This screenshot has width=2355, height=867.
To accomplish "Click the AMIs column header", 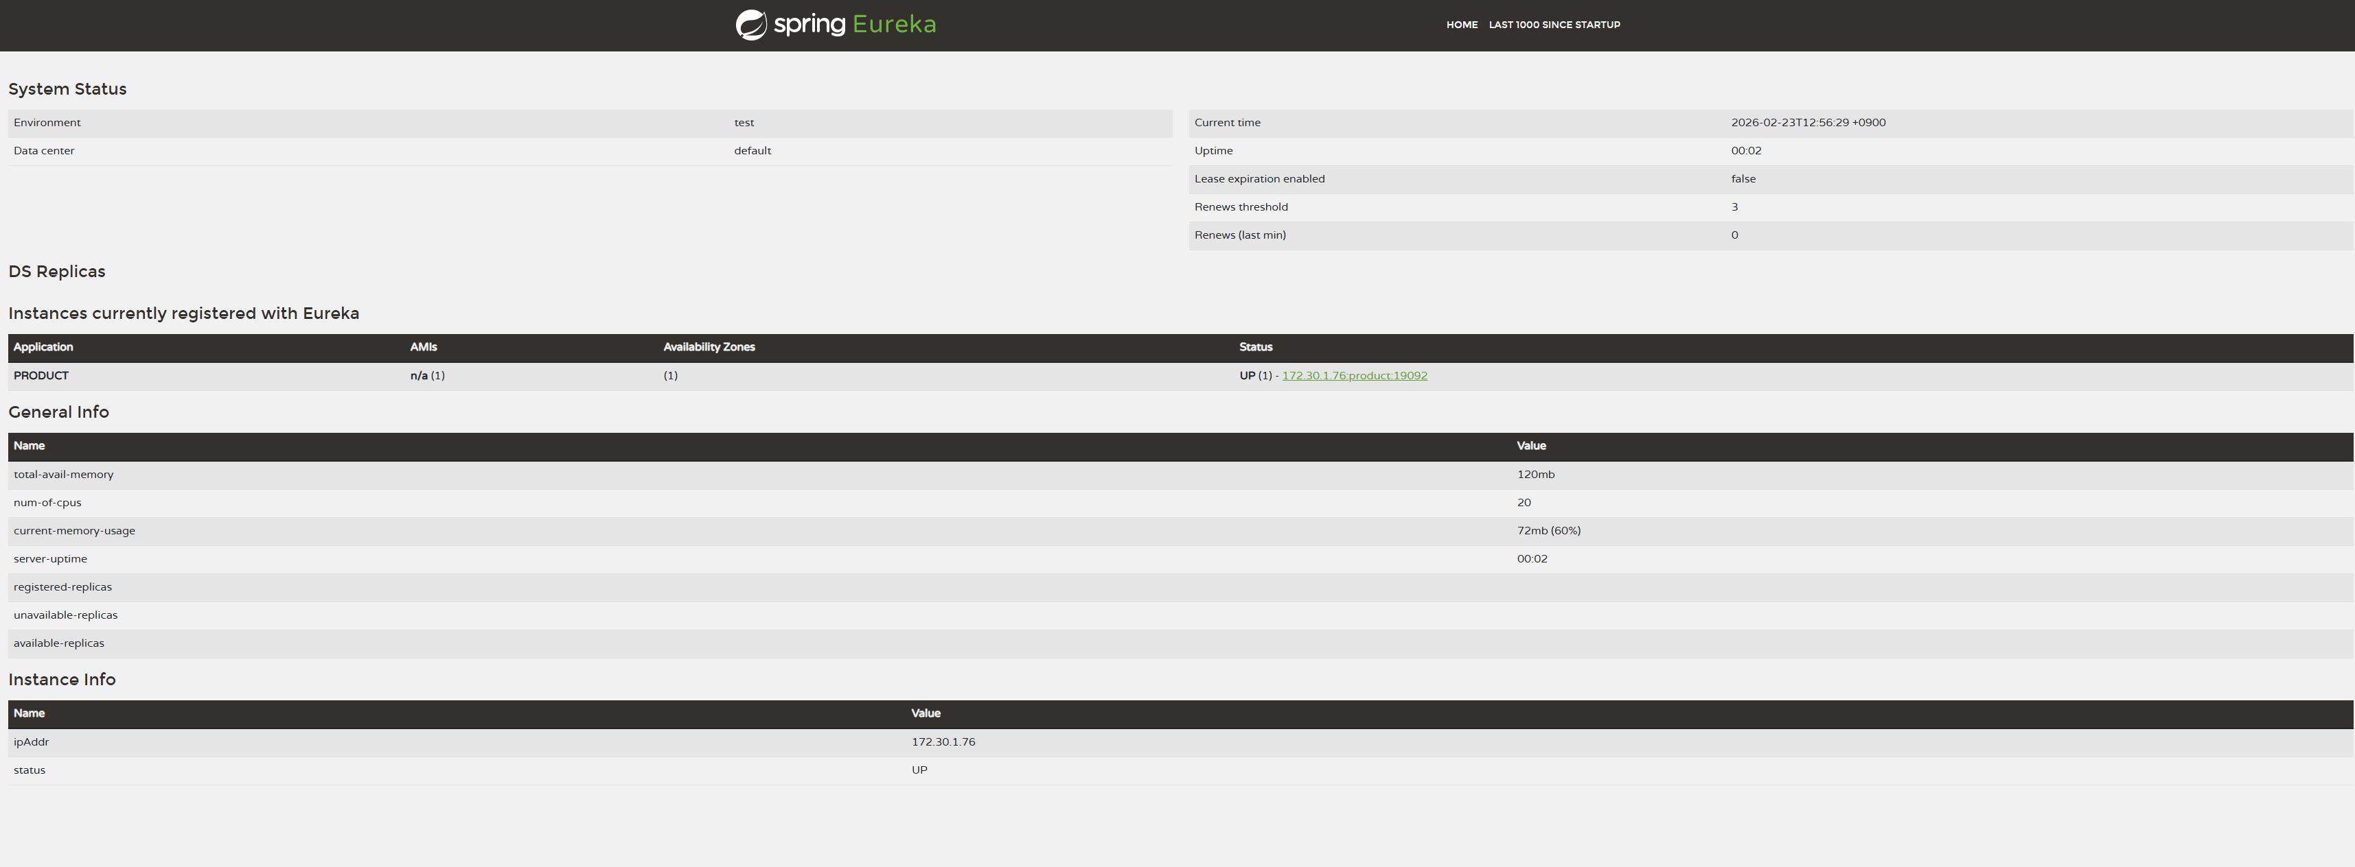I will pyautogui.click(x=423, y=347).
